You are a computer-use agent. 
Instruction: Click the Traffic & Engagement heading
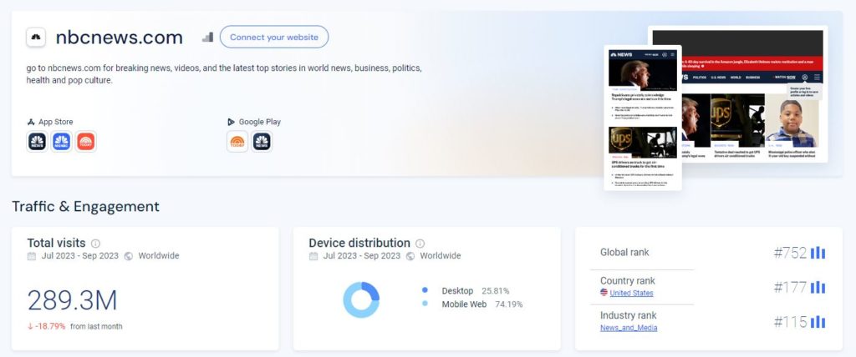click(x=86, y=207)
